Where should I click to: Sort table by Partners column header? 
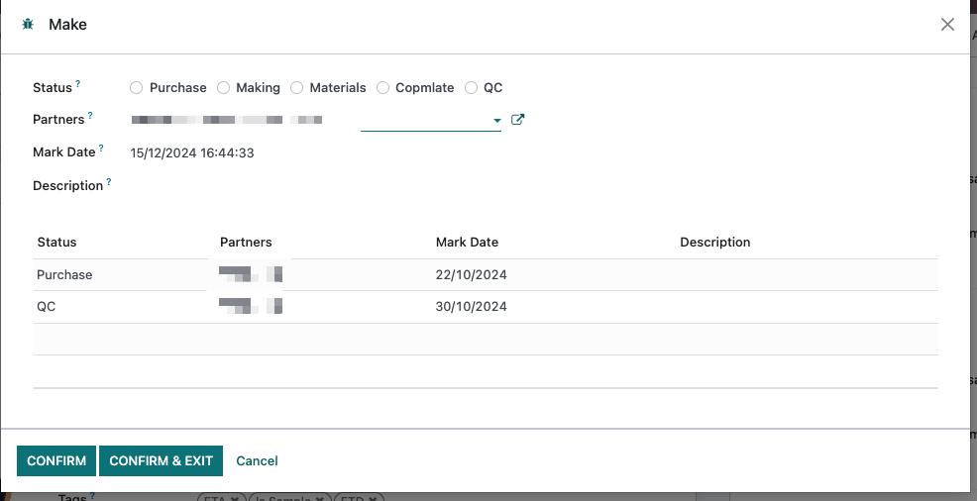tap(246, 243)
